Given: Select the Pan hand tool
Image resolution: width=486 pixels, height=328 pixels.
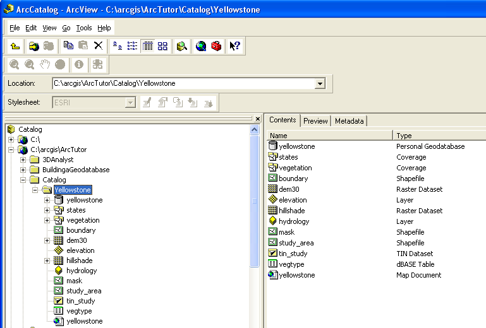Looking at the screenshot, I should [x=45, y=64].
